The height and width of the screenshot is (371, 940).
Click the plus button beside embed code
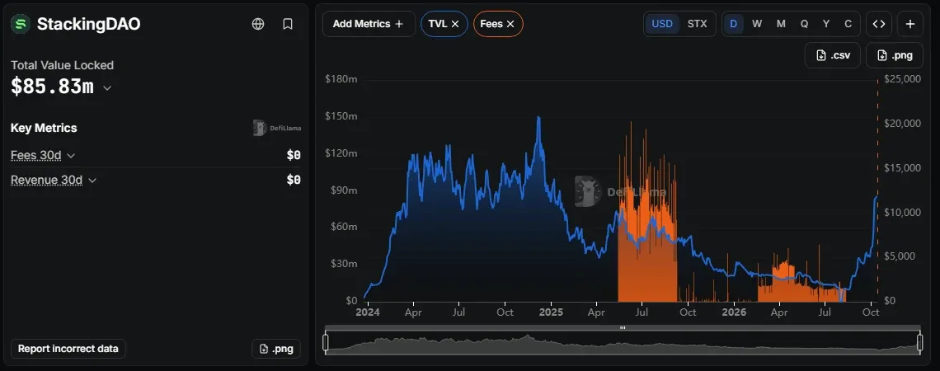(x=910, y=24)
